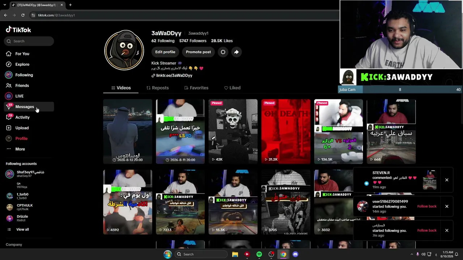Switch to the Reposts tab

(x=157, y=88)
